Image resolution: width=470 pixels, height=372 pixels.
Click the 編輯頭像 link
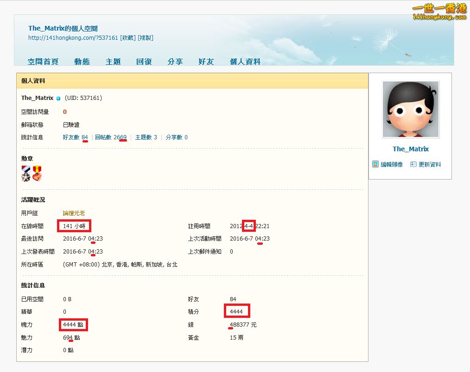pos(392,164)
